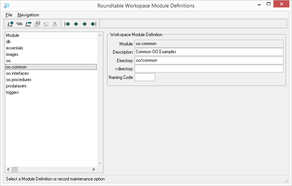The width and height of the screenshot is (292, 186).
Task: Go to next record arrow
Action: pos(85,24)
